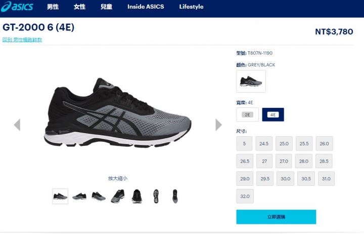
Task: Click the 立即選購 buy button
Action: (276, 217)
